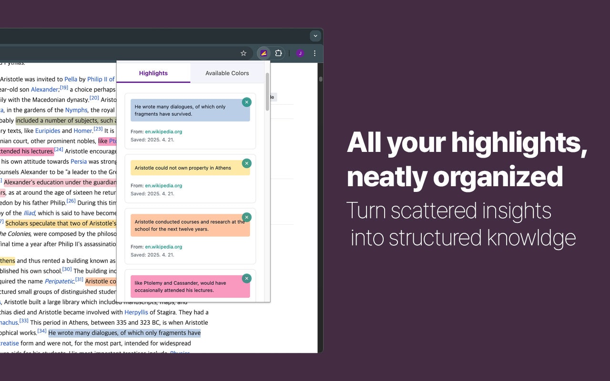The image size is (610, 381).
Task: Expand the tab search chevron
Action: point(315,36)
